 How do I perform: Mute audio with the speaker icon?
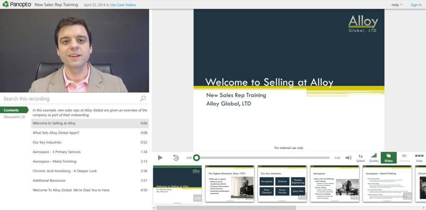(348, 158)
